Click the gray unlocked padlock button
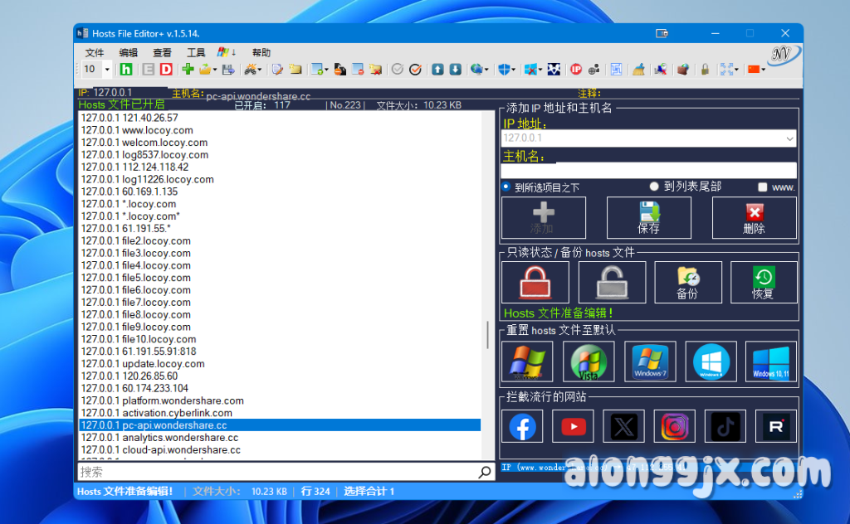The image size is (850, 524). tap(611, 283)
